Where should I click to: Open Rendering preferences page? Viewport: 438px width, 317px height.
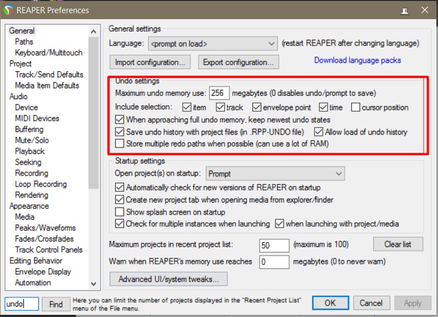pos(32,195)
